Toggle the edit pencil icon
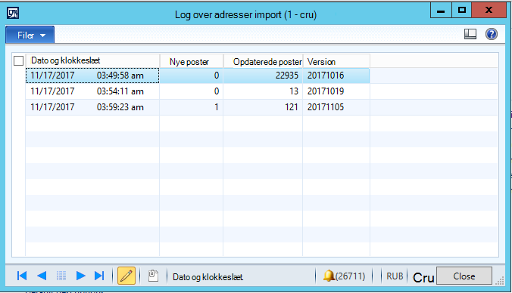 click(x=126, y=276)
